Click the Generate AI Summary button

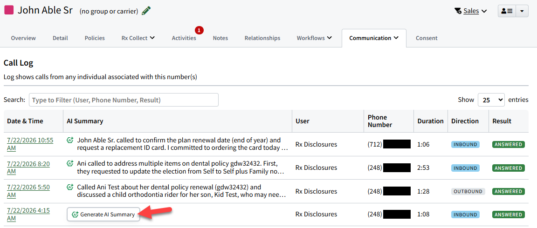click(103, 215)
